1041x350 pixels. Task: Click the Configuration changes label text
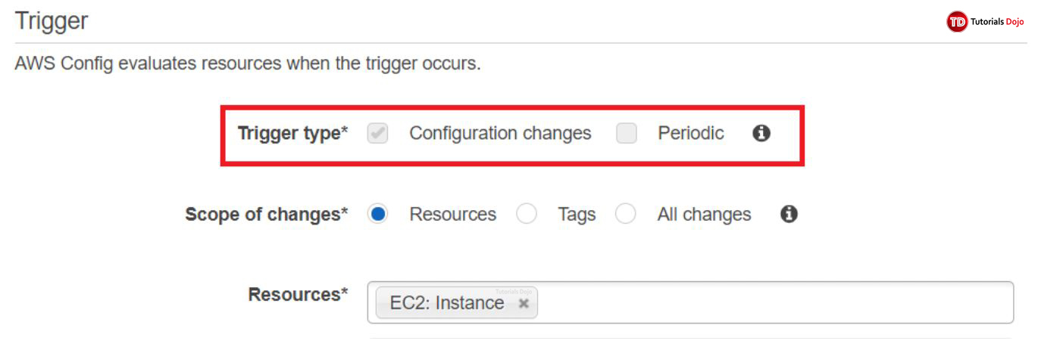pyautogui.click(x=500, y=134)
